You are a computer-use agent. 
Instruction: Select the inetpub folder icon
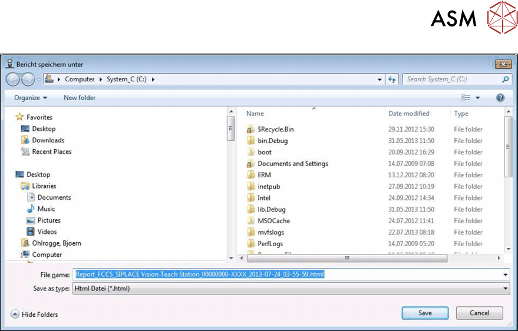click(x=250, y=187)
